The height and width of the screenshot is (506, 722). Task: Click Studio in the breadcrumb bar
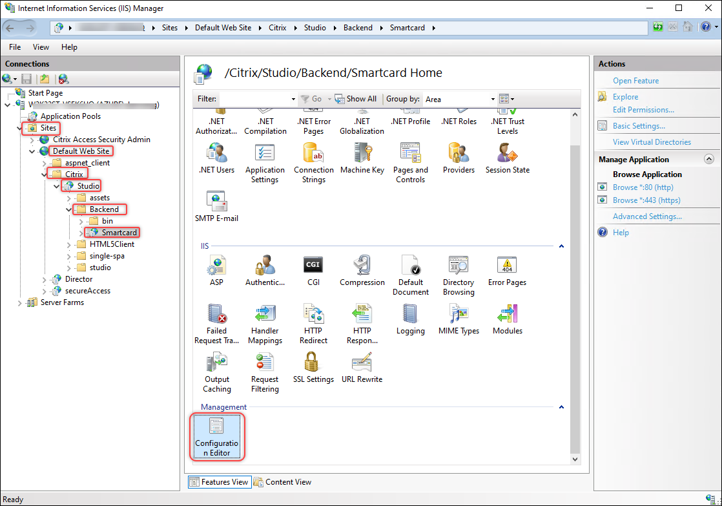coord(315,28)
